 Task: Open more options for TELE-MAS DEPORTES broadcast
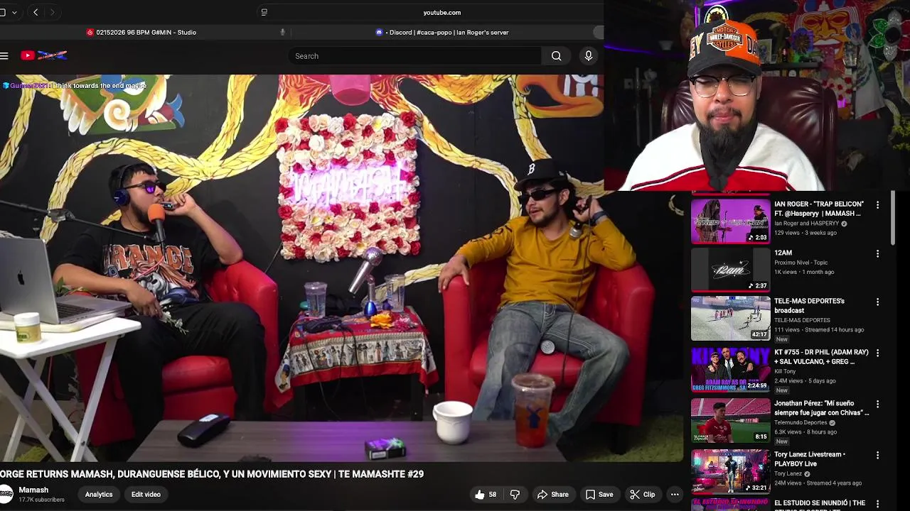coord(877,302)
